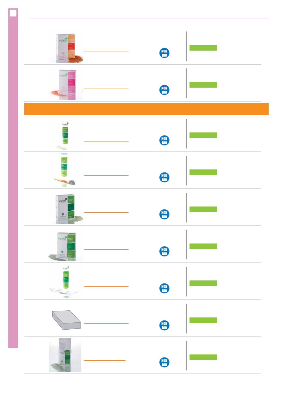Viewport: 285px width, 404px height.
Task: Click green bar in orange Argiletz box row
Action: point(203,48)
